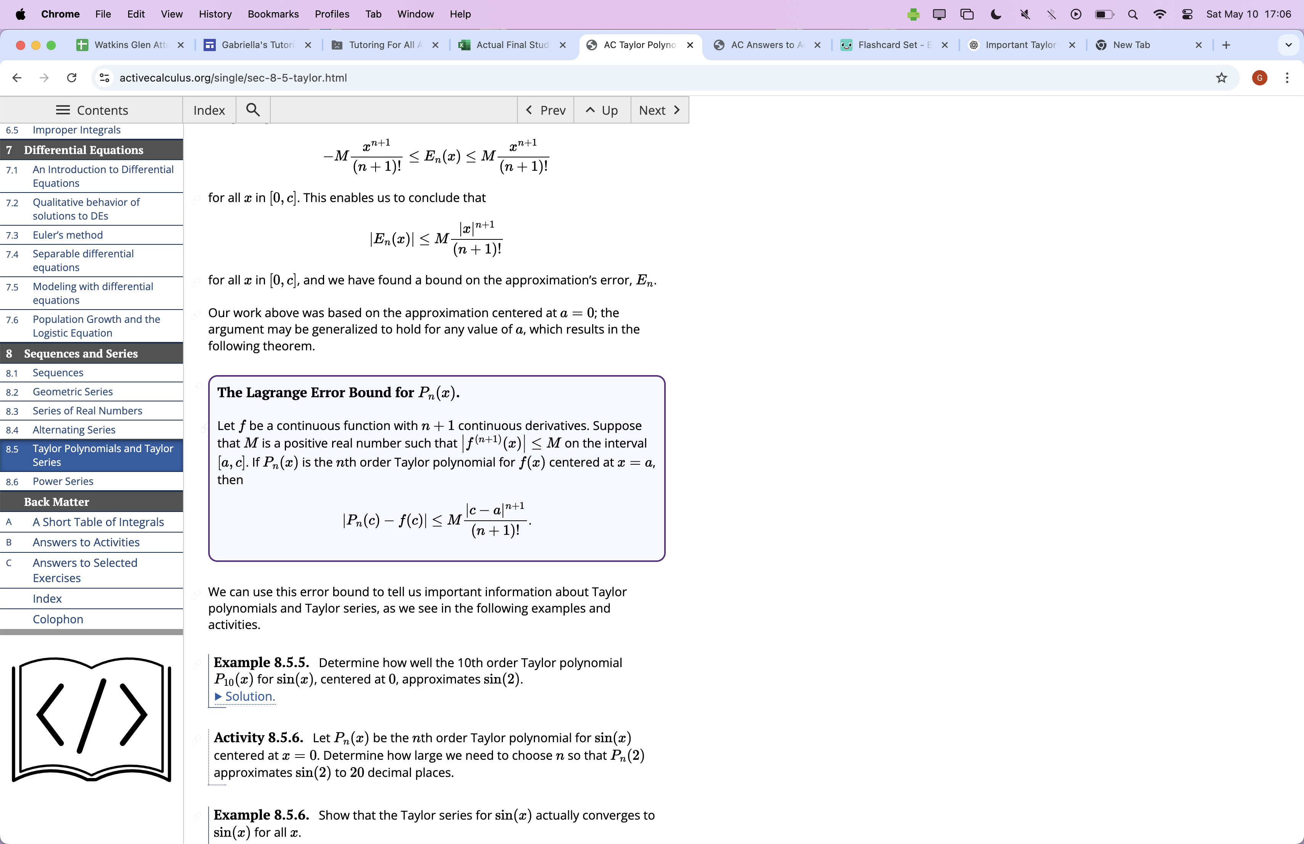Open Euler's method section

(67, 235)
